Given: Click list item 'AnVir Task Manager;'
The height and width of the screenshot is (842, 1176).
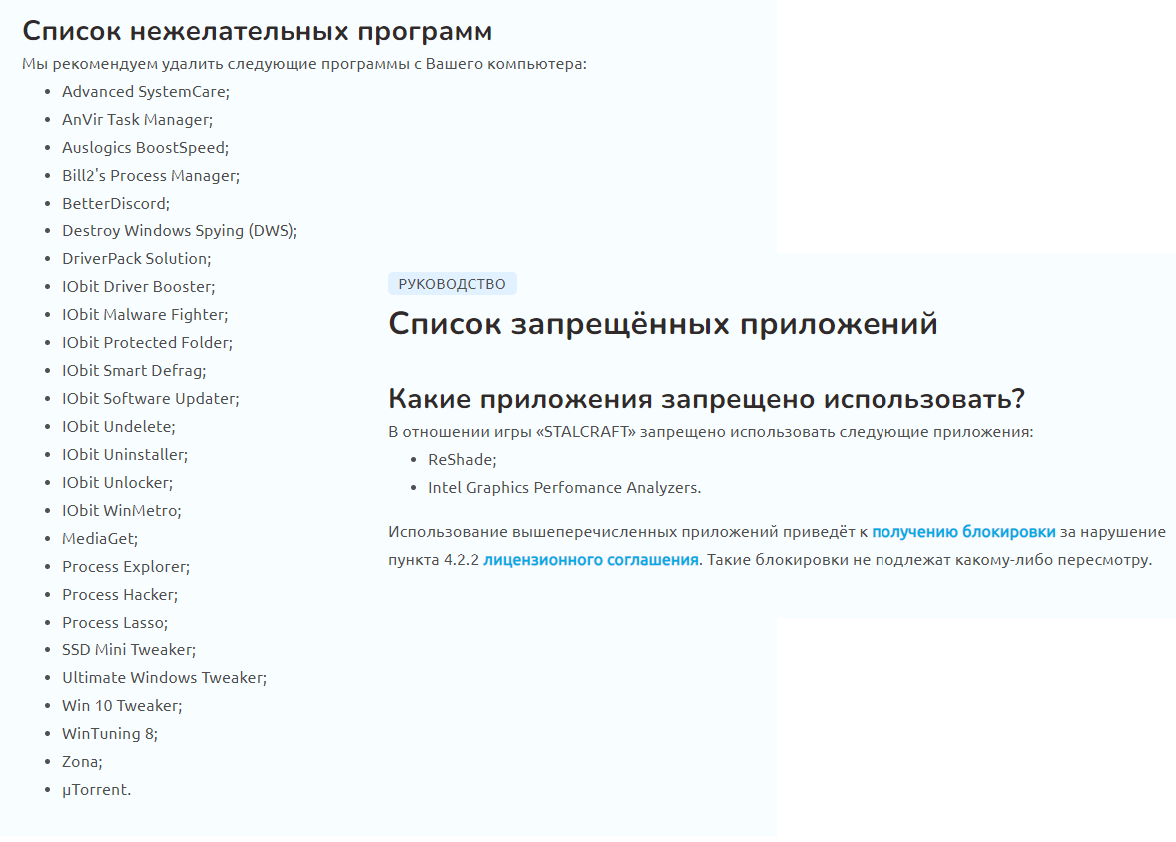Looking at the screenshot, I should (x=137, y=119).
